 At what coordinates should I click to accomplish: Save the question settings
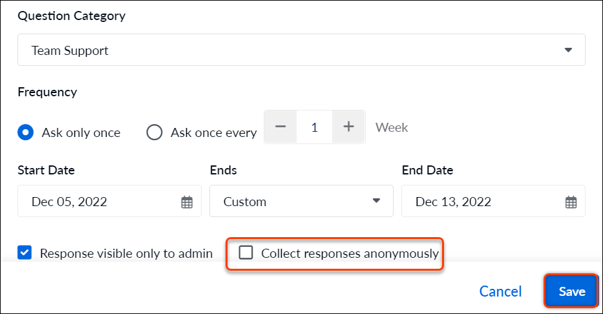click(x=572, y=291)
